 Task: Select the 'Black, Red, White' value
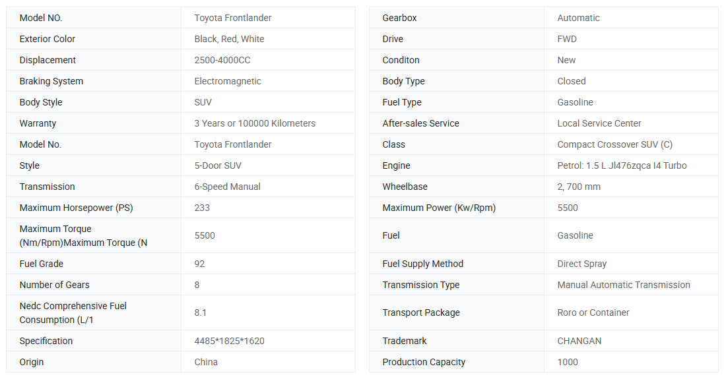(x=229, y=39)
